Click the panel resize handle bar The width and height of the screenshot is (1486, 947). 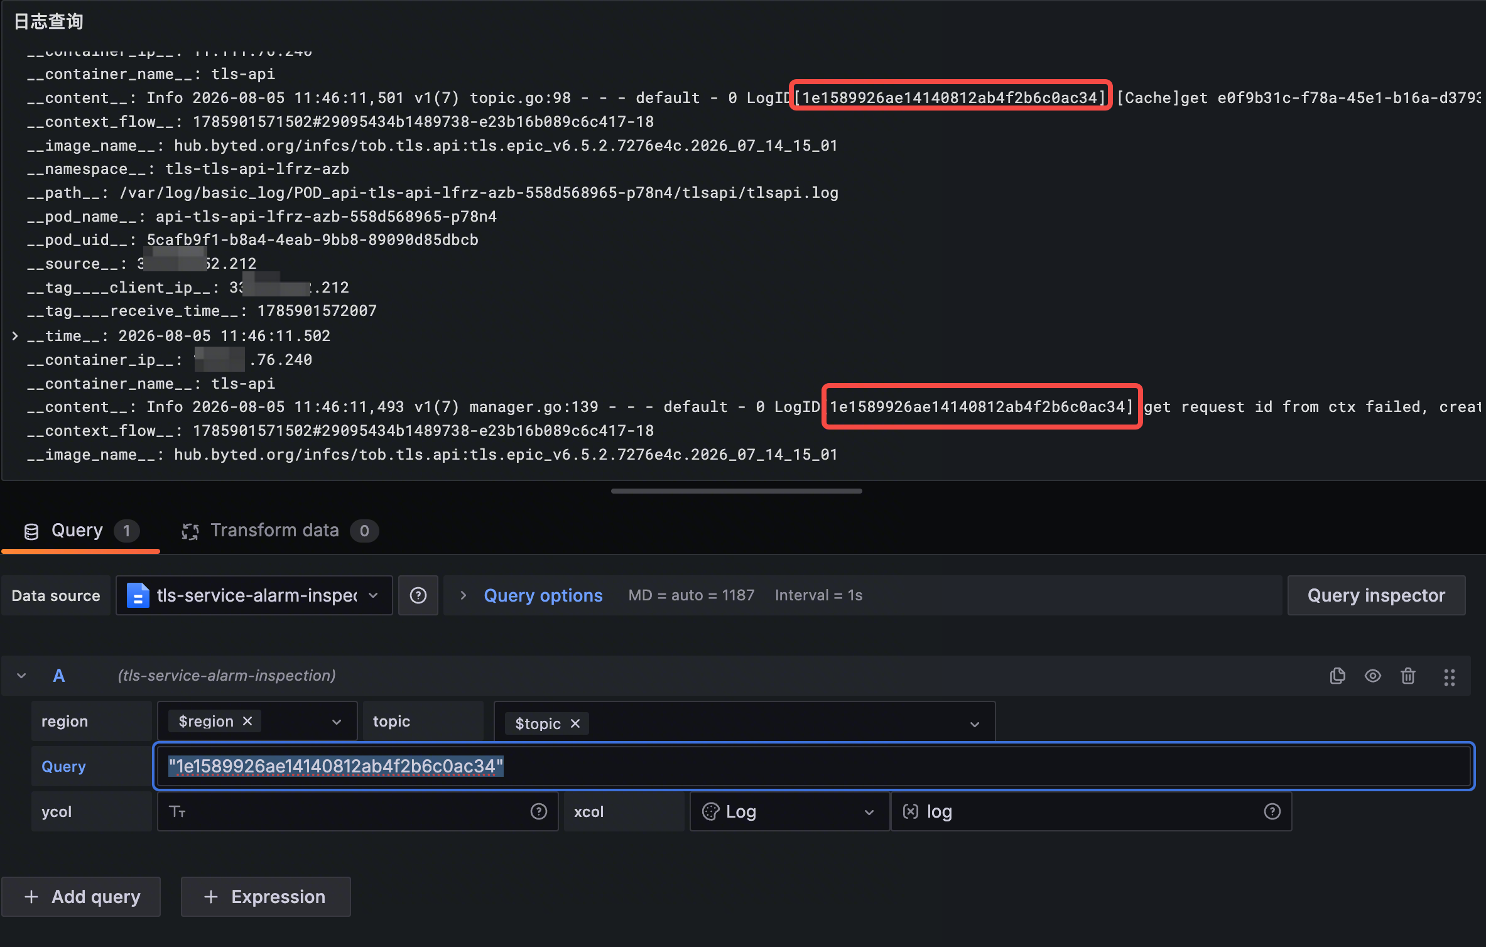click(x=737, y=491)
